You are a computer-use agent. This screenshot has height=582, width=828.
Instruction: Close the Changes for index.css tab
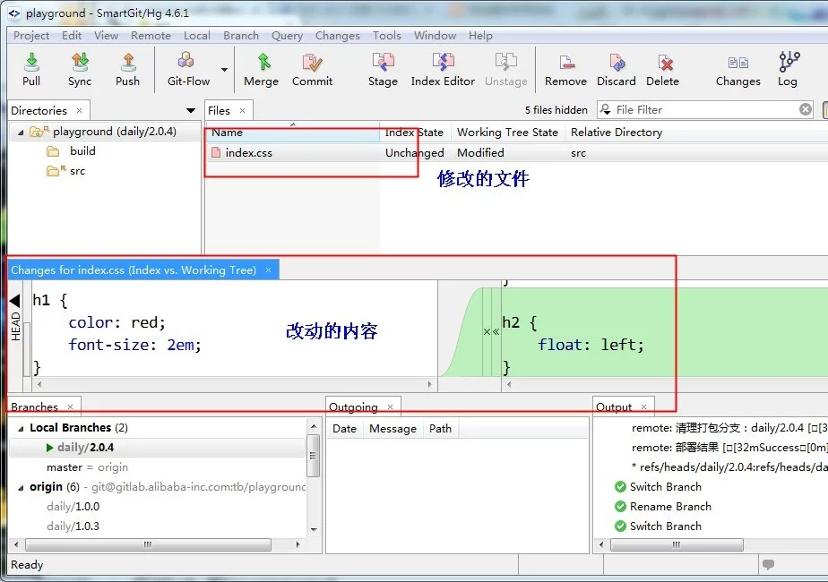pos(269,270)
